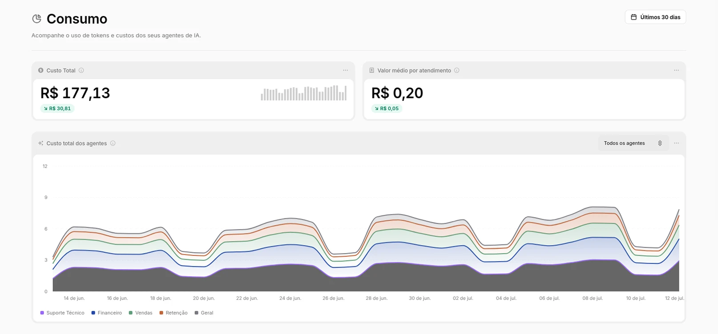Click the Consumo pie chart icon

pos(36,19)
